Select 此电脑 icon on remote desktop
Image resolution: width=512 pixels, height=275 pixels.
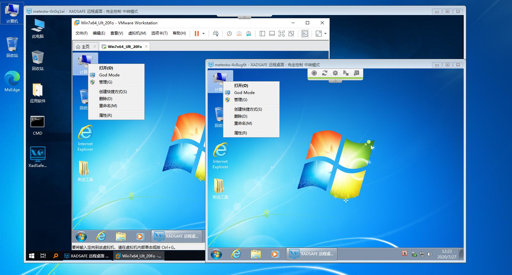(x=38, y=29)
